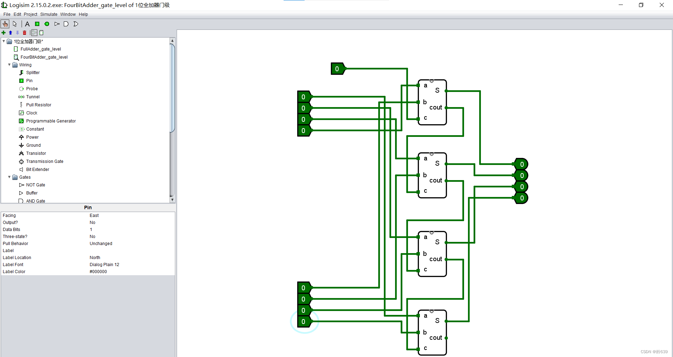This screenshot has width=673, height=357.
Task: Change Pull Behavior Unchanged value
Action: 131,244
